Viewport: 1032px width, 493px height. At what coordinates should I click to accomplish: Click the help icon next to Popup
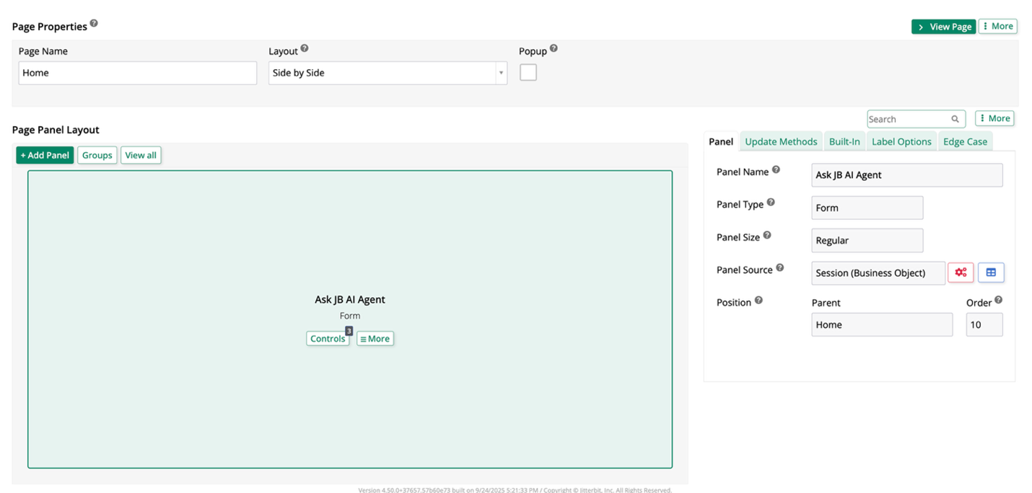554,49
